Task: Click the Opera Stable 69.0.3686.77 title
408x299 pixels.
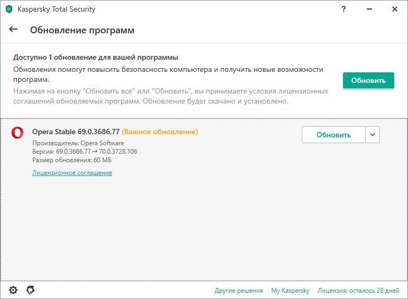Action: [76, 132]
